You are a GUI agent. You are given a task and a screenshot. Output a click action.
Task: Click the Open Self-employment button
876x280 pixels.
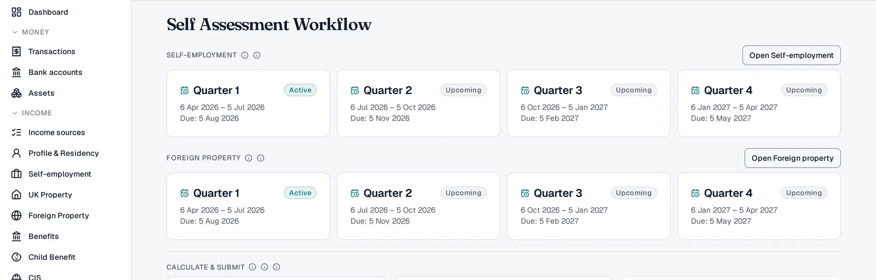791,55
